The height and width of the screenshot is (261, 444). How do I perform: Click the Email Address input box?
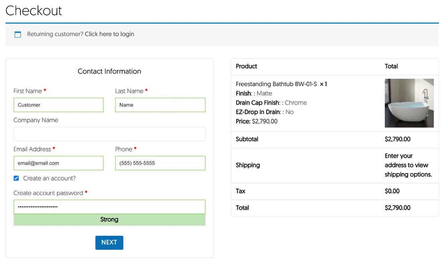click(x=58, y=163)
